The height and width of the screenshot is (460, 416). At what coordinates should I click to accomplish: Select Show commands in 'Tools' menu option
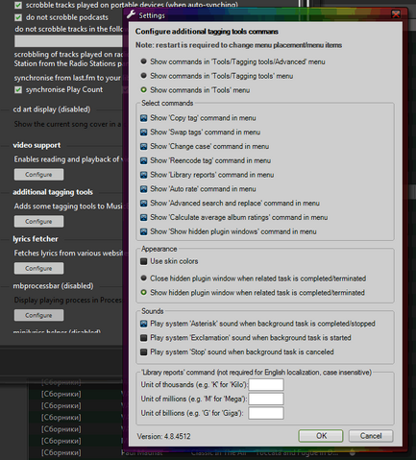(x=144, y=89)
